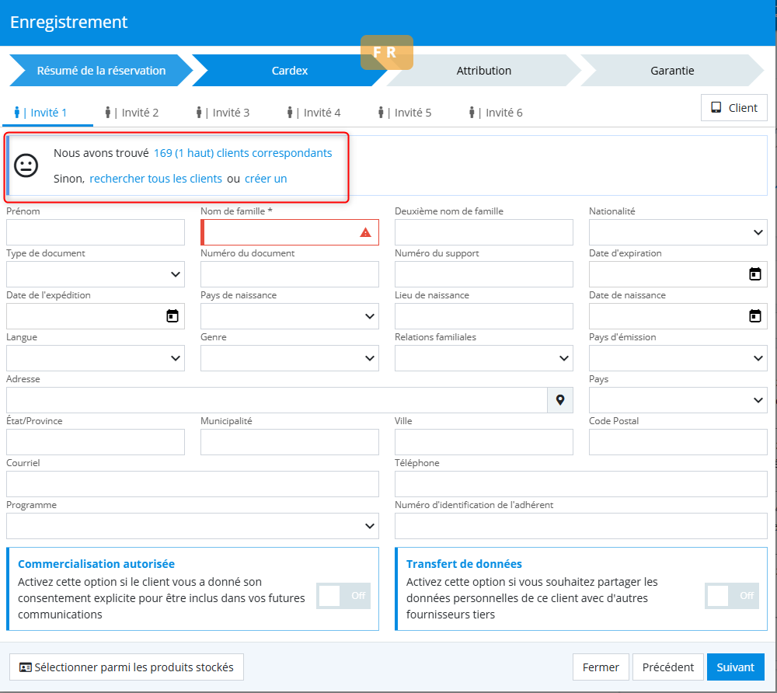The height and width of the screenshot is (693, 777).
Task: Click the Sélectionner parmi les produits stockés button
Action: [126, 667]
